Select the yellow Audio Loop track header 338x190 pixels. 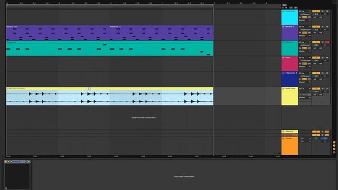tap(290, 96)
